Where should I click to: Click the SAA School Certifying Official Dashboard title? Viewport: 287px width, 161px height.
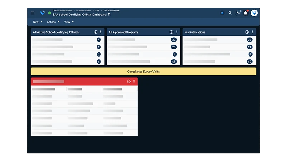tap(79, 15)
